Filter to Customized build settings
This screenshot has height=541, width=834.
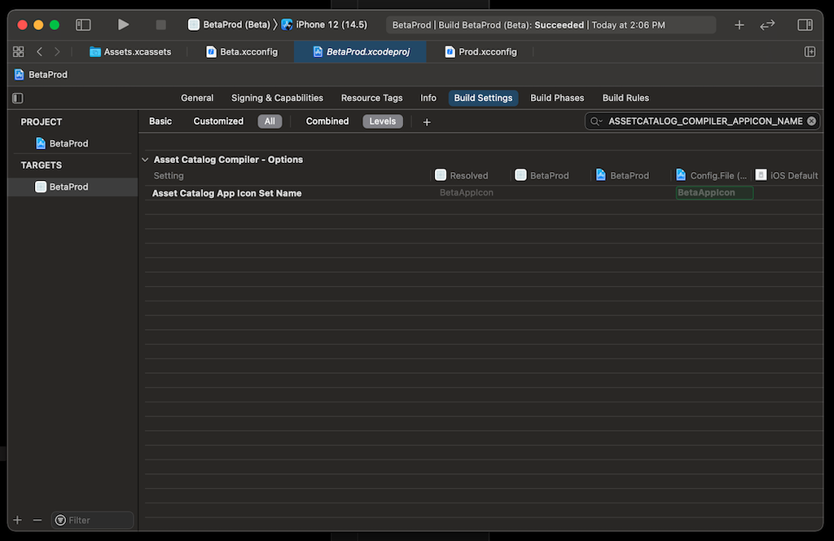(218, 121)
